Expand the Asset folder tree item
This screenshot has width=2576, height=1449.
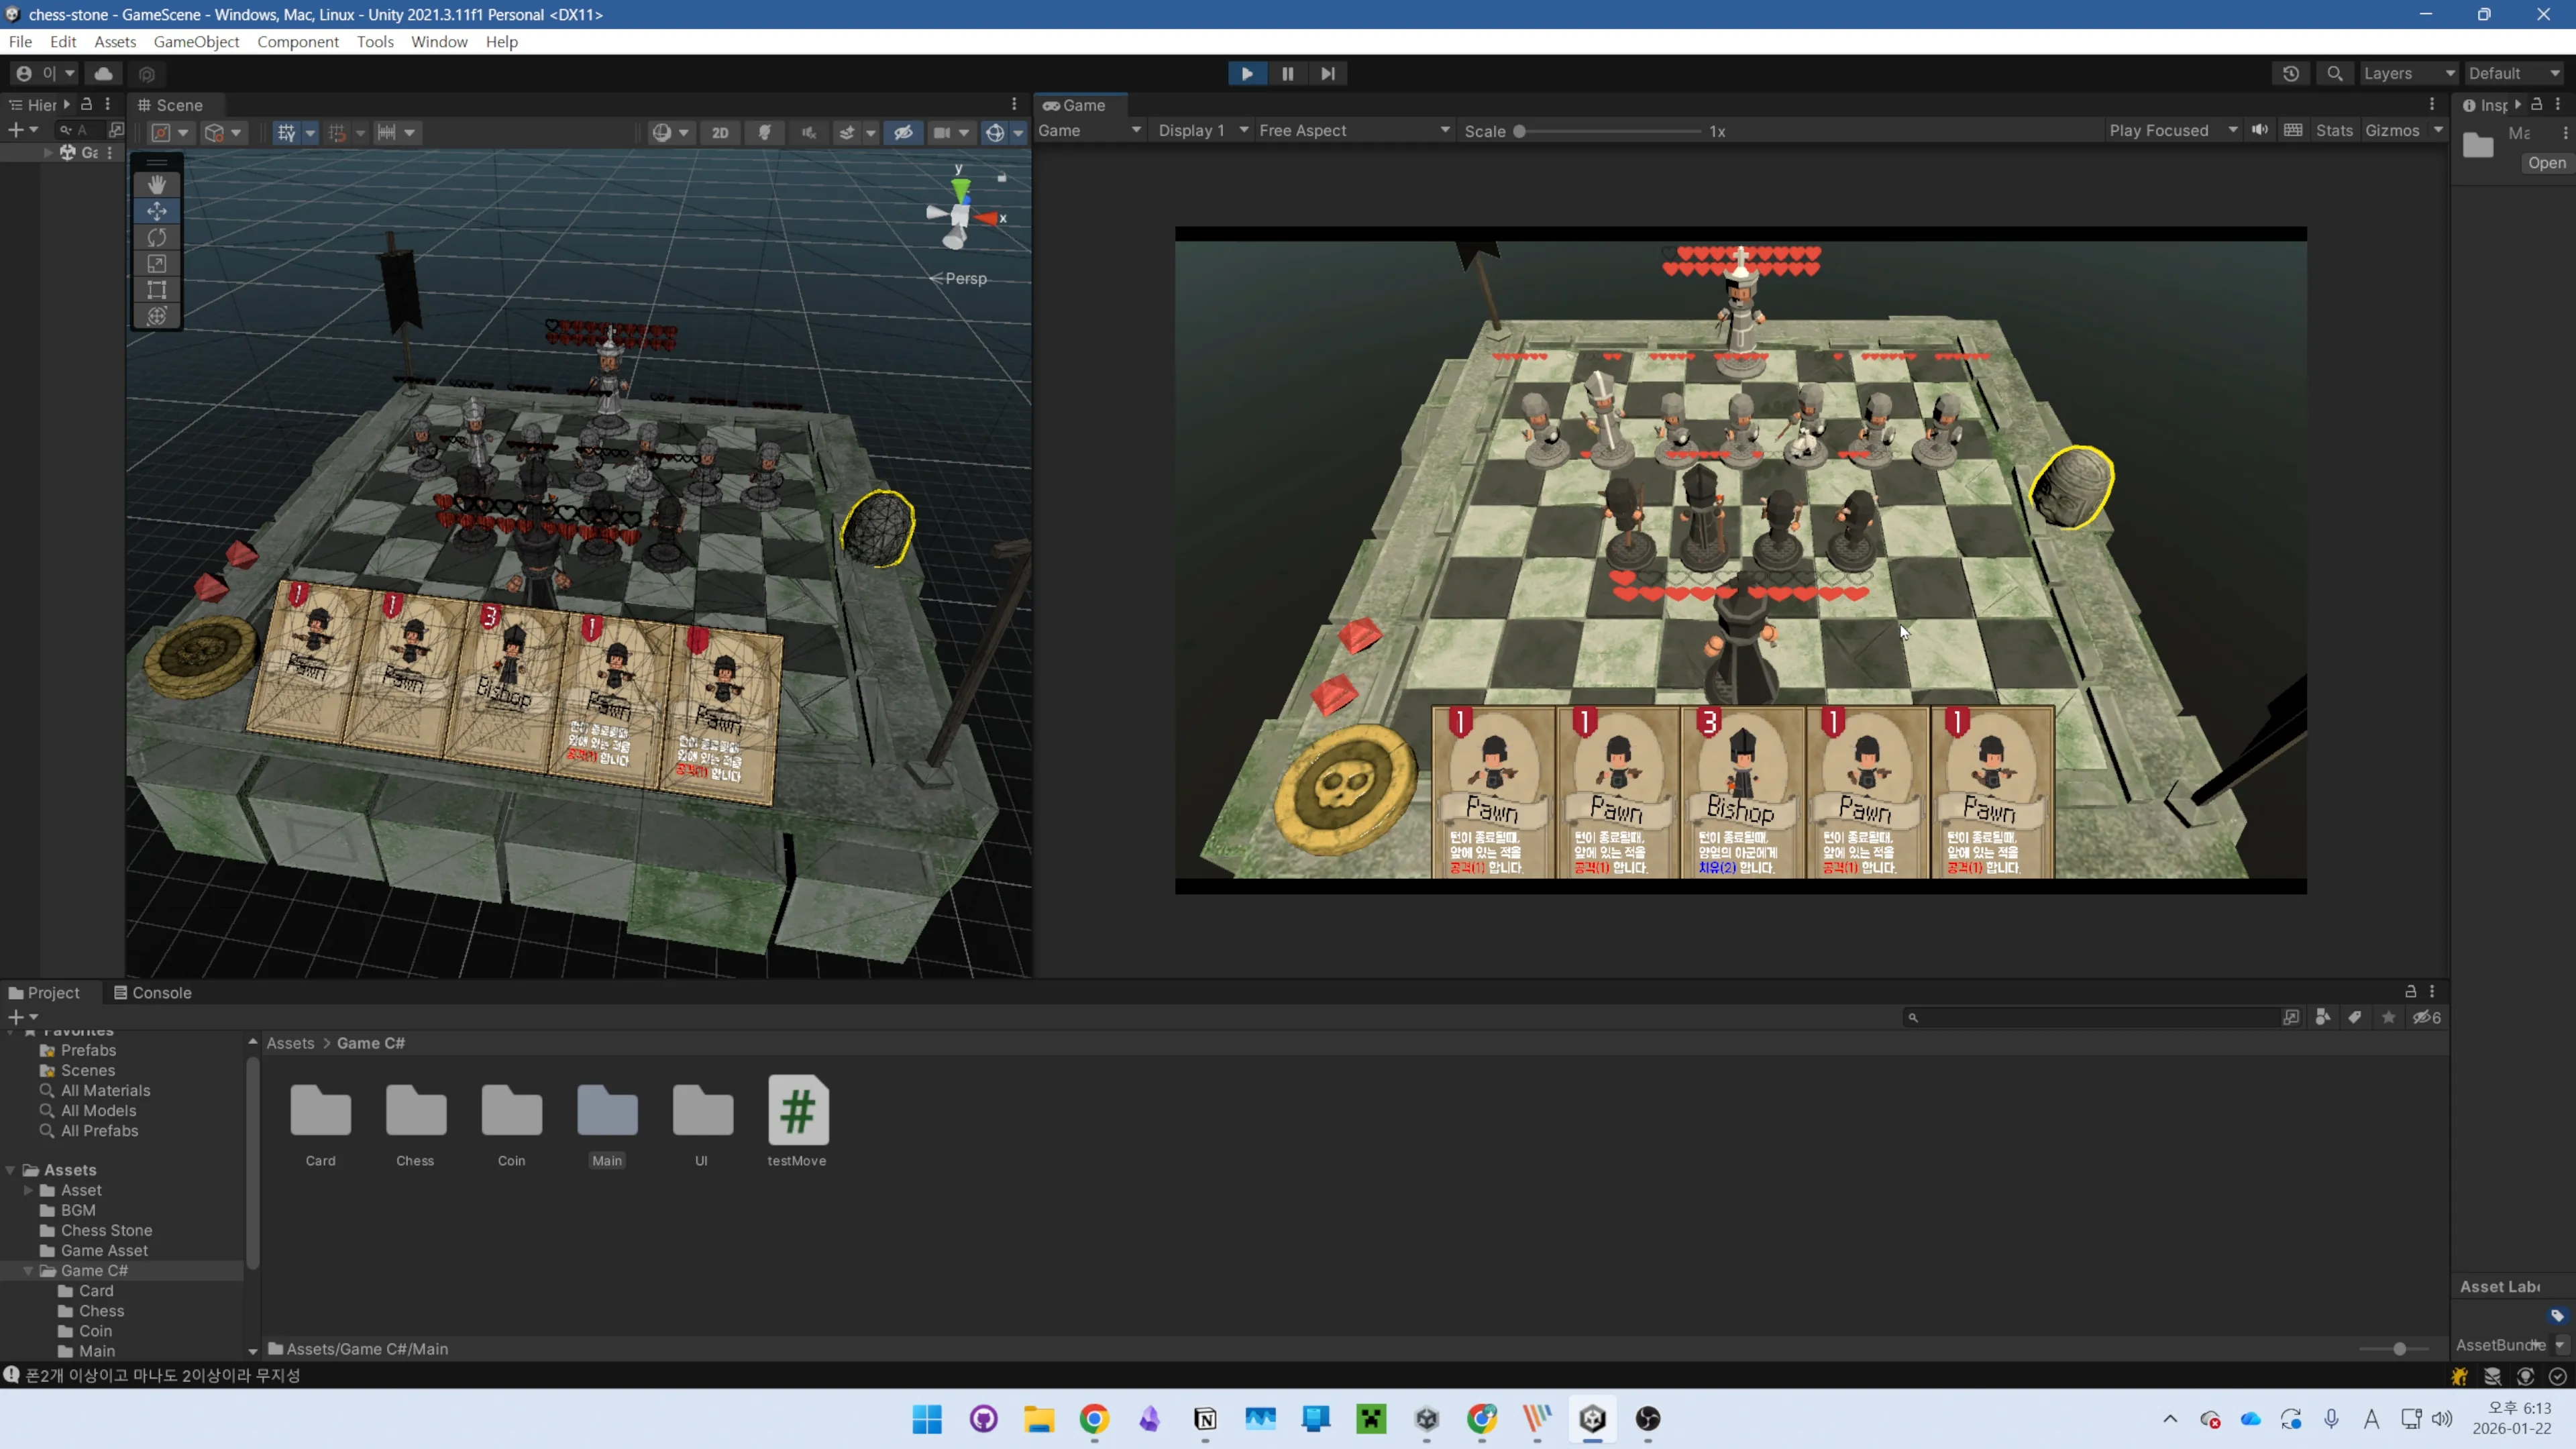click(28, 1190)
